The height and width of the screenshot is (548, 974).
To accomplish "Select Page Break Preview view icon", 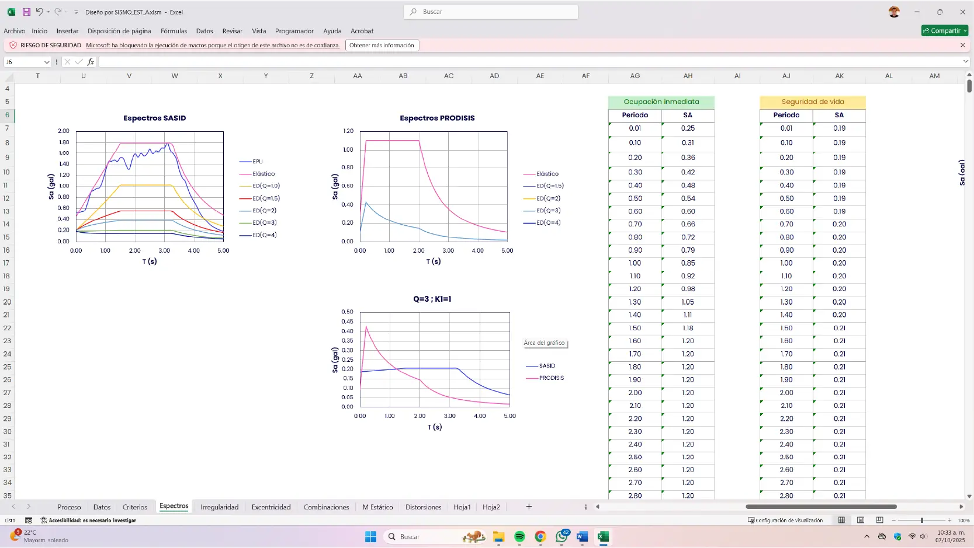I will (x=879, y=520).
